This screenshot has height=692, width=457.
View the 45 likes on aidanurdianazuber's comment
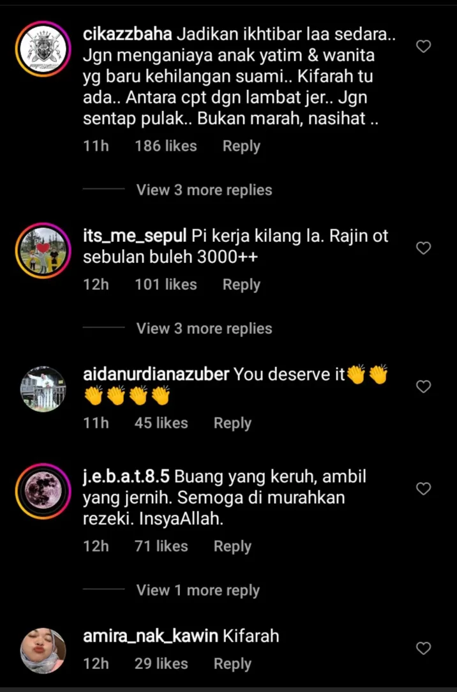click(x=161, y=423)
